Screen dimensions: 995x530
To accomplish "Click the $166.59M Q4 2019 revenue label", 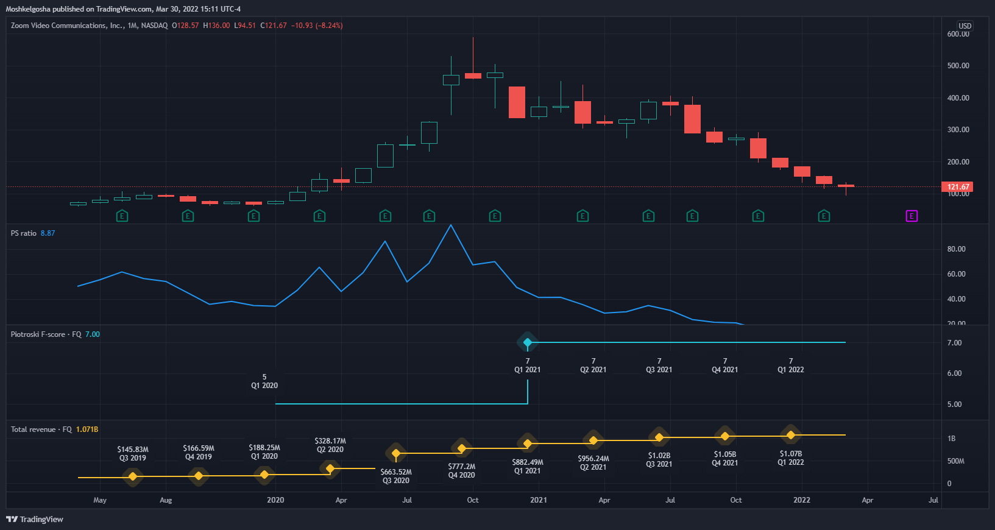I will point(199,453).
